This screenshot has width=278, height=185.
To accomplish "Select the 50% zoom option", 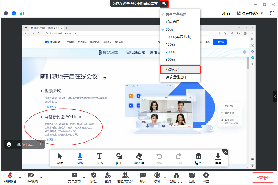I will pyautogui.click(x=180, y=29).
